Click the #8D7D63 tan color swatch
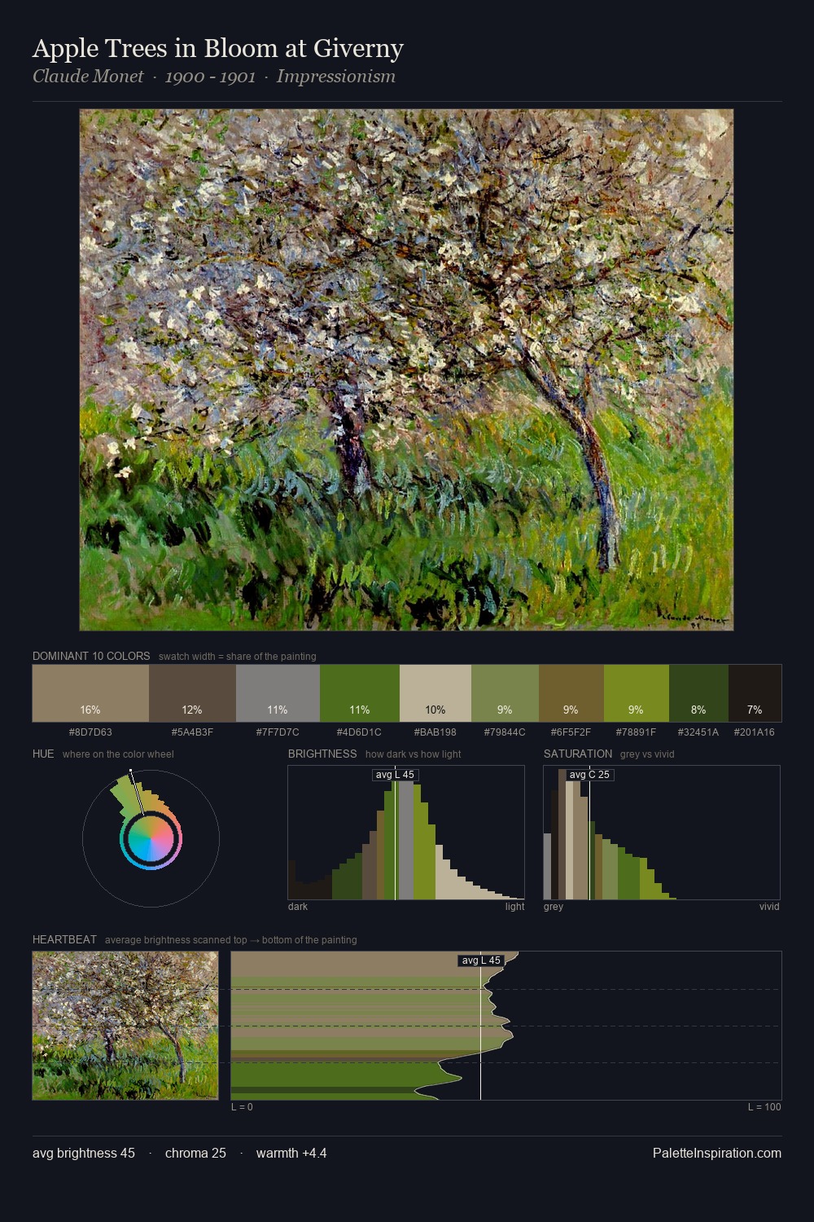This screenshot has width=814, height=1222. pyautogui.click(x=90, y=693)
